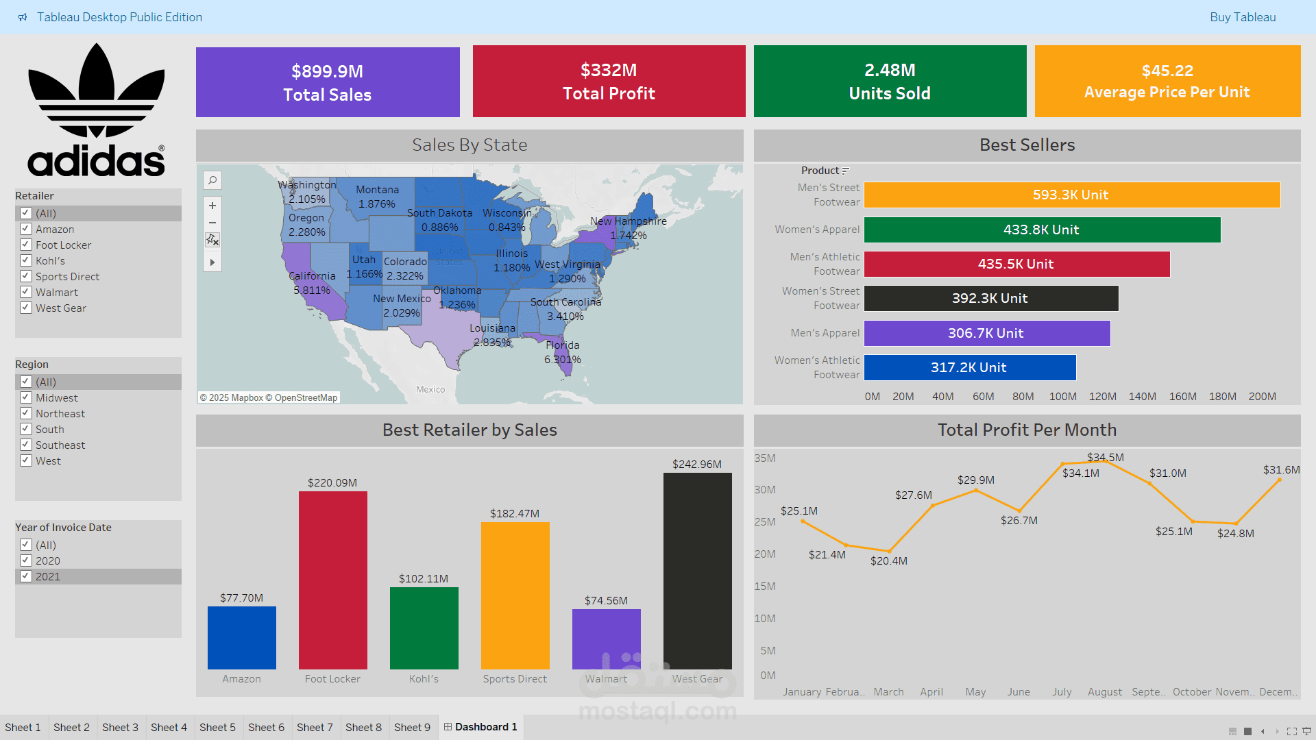Click the Buy Tableau link
This screenshot has width=1316, height=740.
pyautogui.click(x=1243, y=17)
